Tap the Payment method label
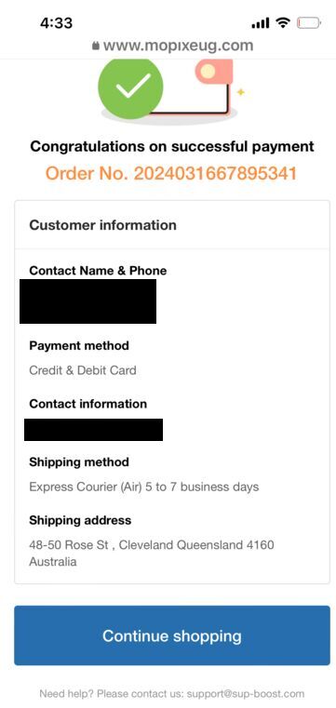Viewport: 336px width, 708px height. [79, 346]
